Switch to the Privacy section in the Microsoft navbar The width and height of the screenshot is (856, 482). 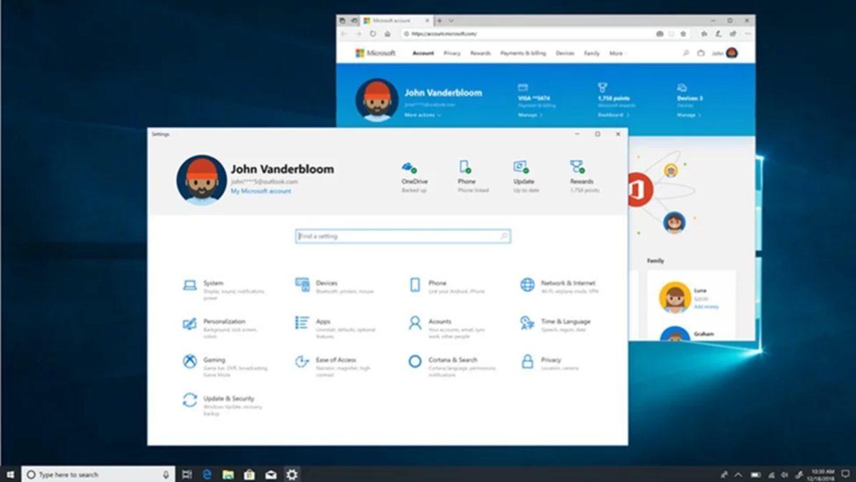pyautogui.click(x=451, y=53)
